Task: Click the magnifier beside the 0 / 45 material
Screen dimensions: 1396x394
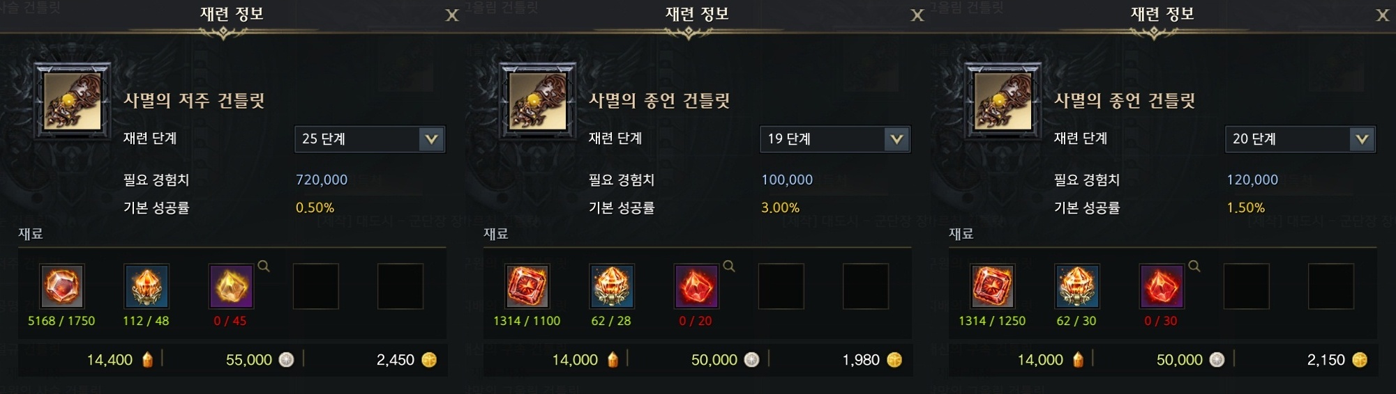Action: (264, 266)
